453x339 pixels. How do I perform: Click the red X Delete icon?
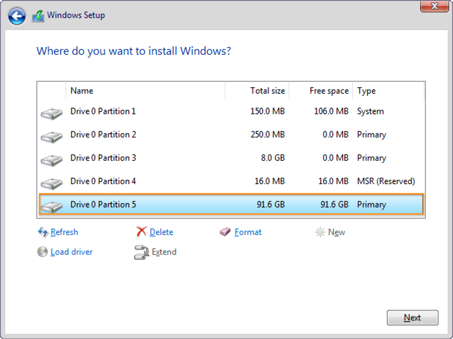point(141,231)
